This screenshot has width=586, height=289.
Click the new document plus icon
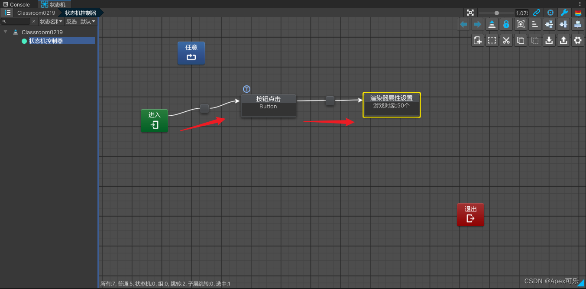(478, 41)
